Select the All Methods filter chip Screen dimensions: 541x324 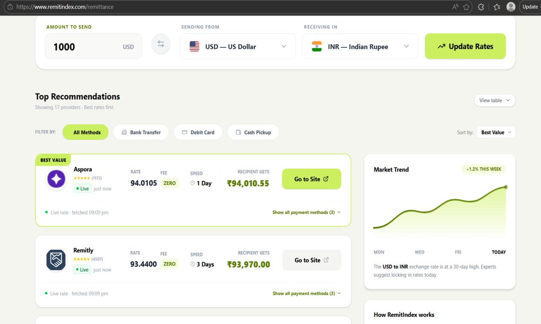click(x=85, y=132)
